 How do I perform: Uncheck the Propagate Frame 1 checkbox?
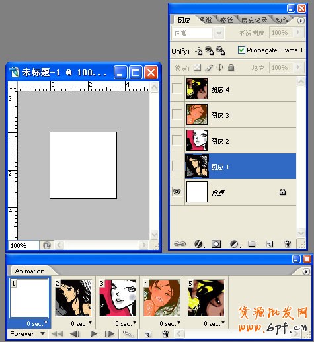pos(241,50)
